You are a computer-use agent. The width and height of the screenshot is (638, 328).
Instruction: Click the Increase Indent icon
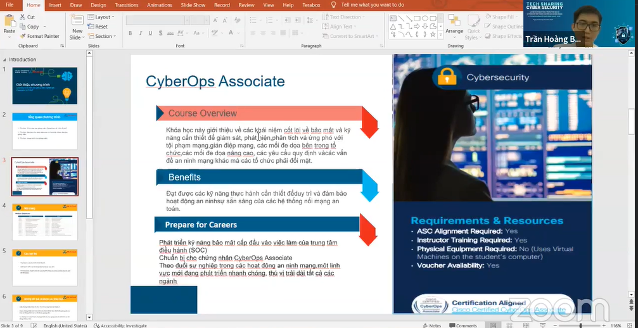click(297, 20)
